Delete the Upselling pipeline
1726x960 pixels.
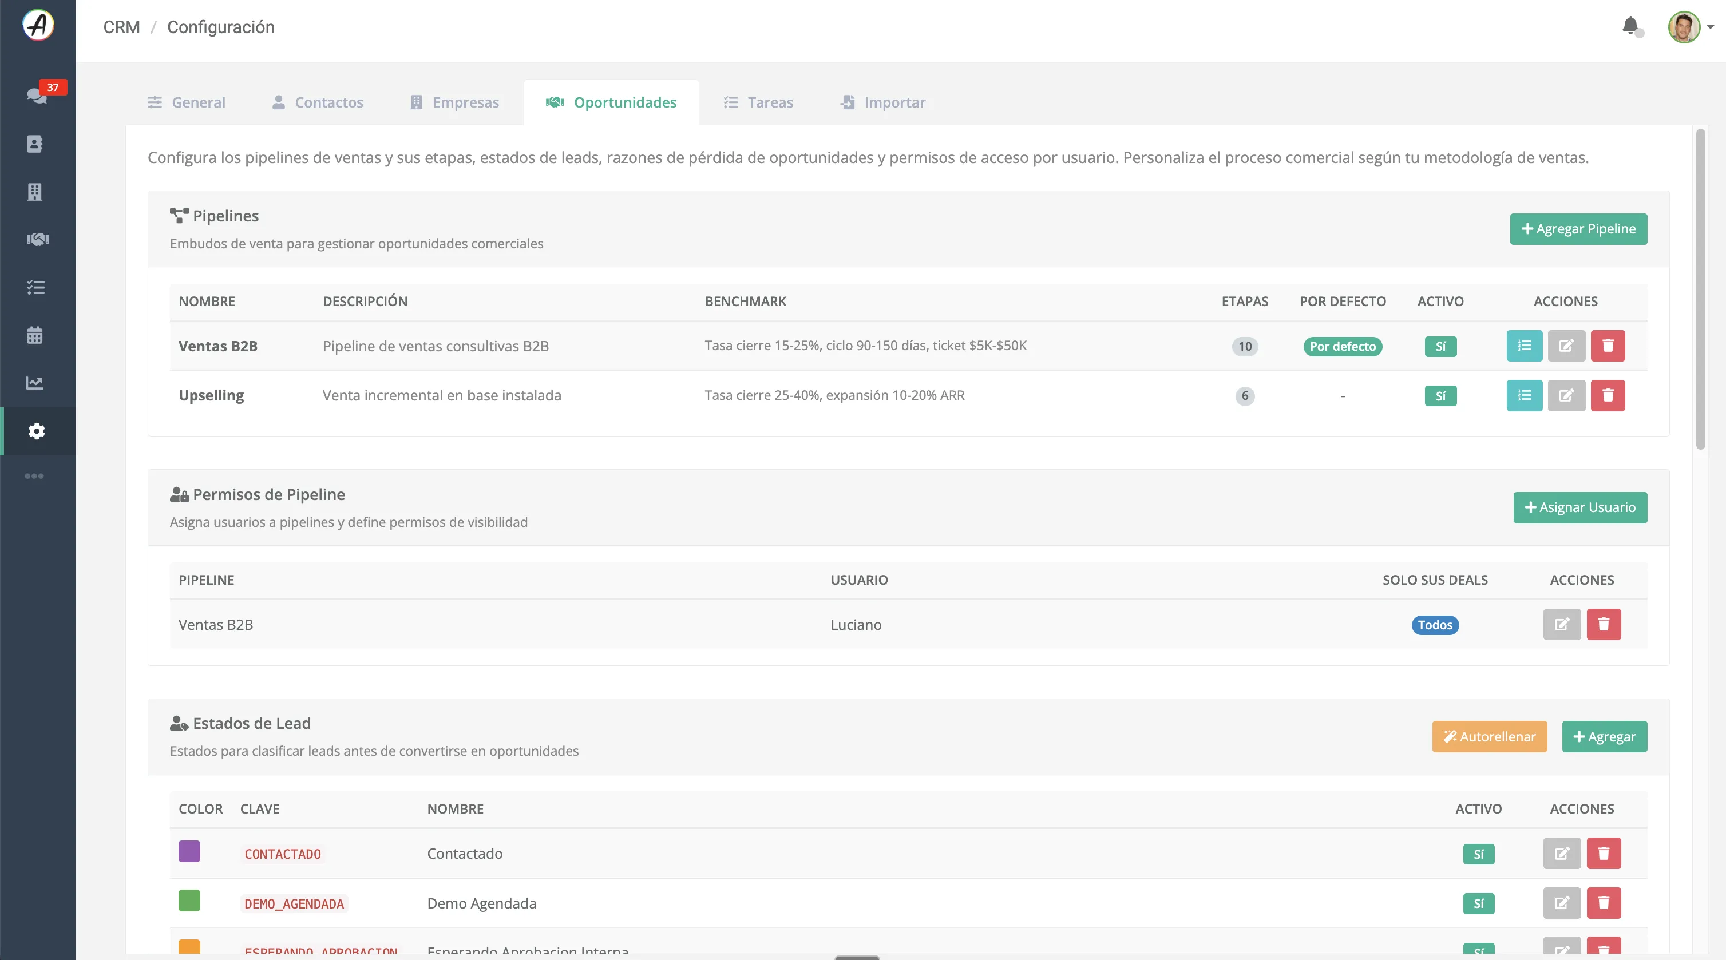(1608, 395)
